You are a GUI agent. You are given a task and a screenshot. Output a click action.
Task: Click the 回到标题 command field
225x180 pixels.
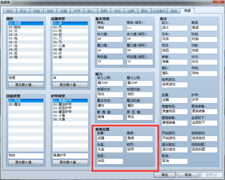pos(204,150)
